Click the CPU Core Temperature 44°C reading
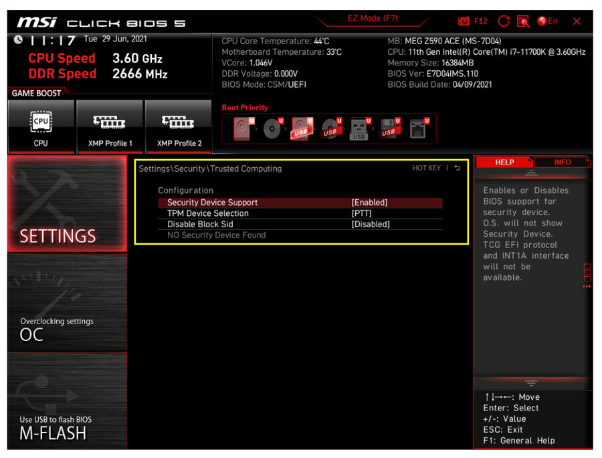 click(x=276, y=41)
